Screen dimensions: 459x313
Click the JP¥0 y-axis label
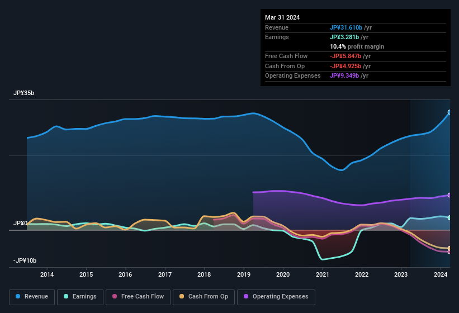pyautogui.click(x=20, y=223)
